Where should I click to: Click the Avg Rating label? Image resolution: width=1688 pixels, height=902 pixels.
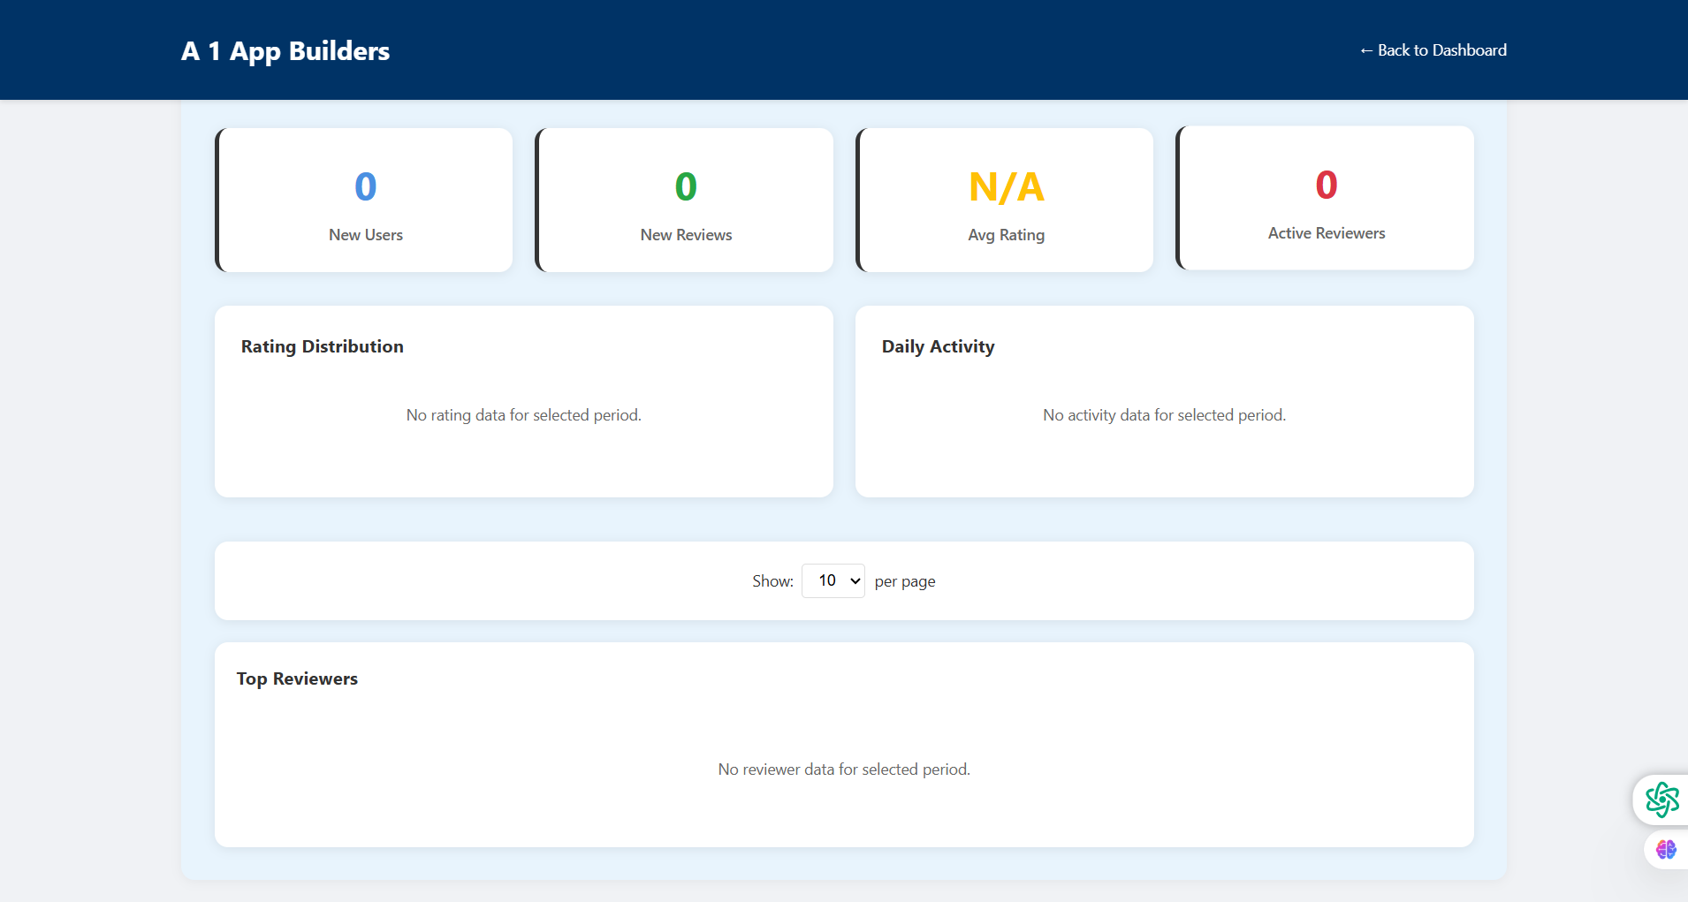pos(1006,235)
